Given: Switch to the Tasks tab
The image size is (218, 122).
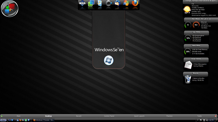Looking at the screenshot, I should pyautogui.click(x=199, y=116).
